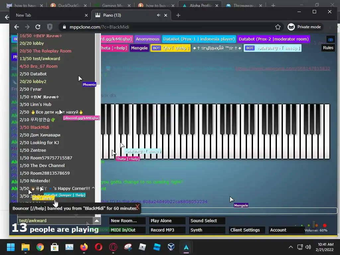The image size is (340, 255).
Task: Click the padlock site info icon
Action: [x=64, y=27]
